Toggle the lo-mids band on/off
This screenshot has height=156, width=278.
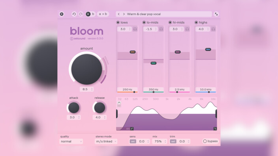click(x=144, y=22)
